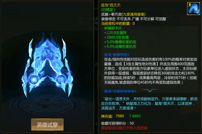The height and width of the screenshot is (134, 202).
Task: Select the +1800.0生命值 stat line
Action: pyautogui.click(x=116, y=37)
